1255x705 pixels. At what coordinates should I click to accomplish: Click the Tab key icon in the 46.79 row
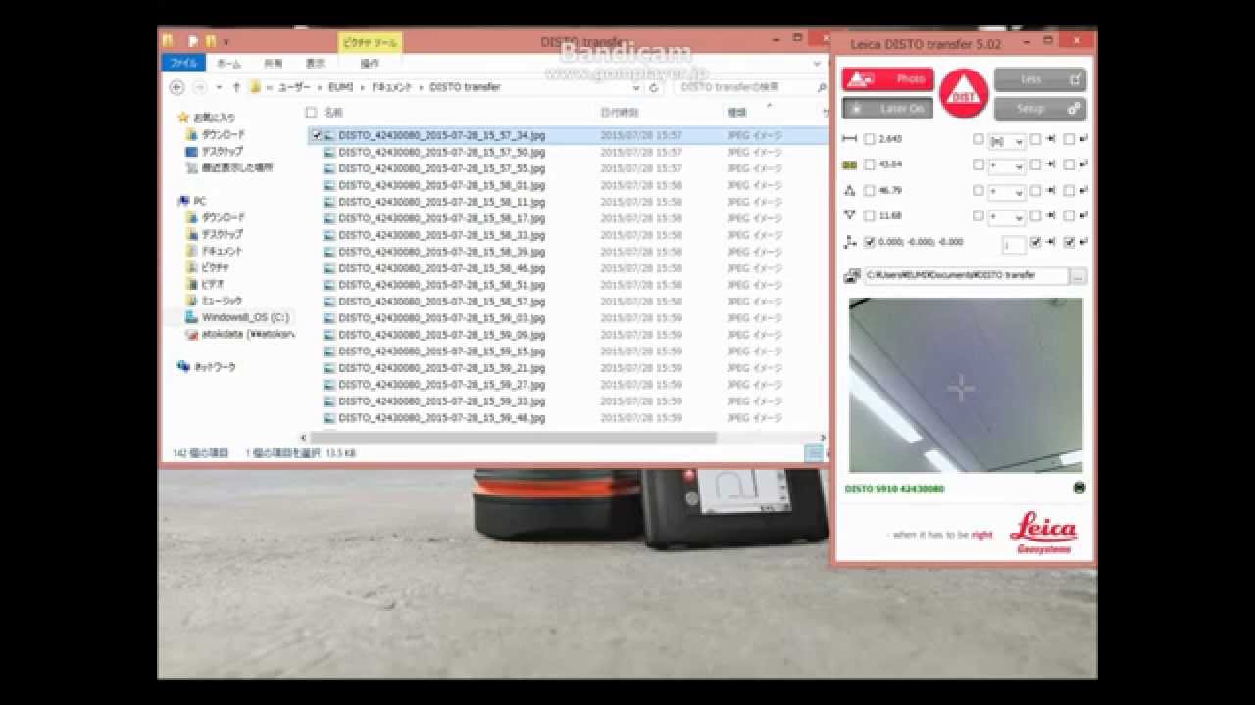(1050, 190)
